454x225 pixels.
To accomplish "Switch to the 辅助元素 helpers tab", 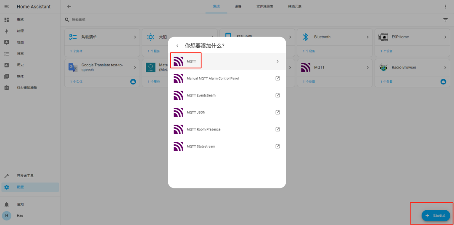I will (295, 6).
